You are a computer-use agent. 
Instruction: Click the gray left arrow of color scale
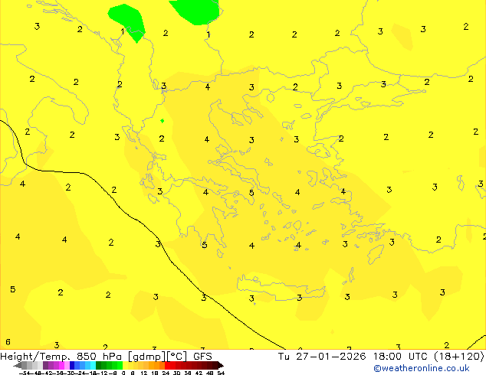[x=17, y=366]
